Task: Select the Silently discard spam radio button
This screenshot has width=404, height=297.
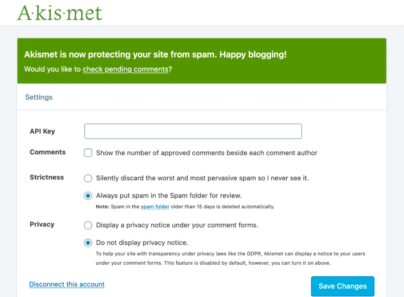Action: pyautogui.click(x=88, y=178)
